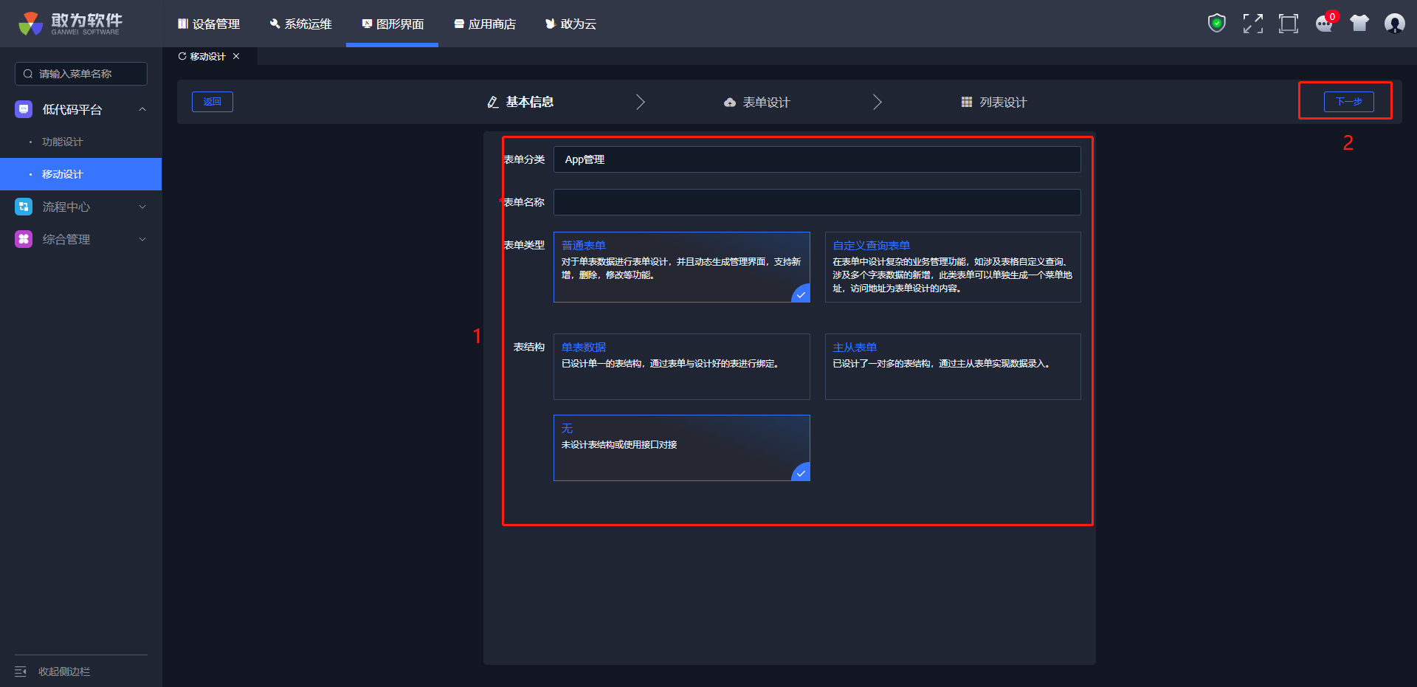Click the arrow after 表单设计 step
The height and width of the screenshot is (687, 1417).
878,102
